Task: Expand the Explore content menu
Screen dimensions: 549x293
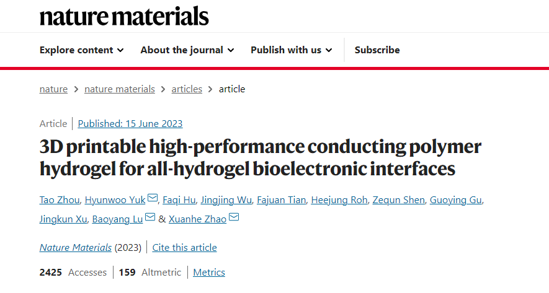Action: click(x=81, y=50)
